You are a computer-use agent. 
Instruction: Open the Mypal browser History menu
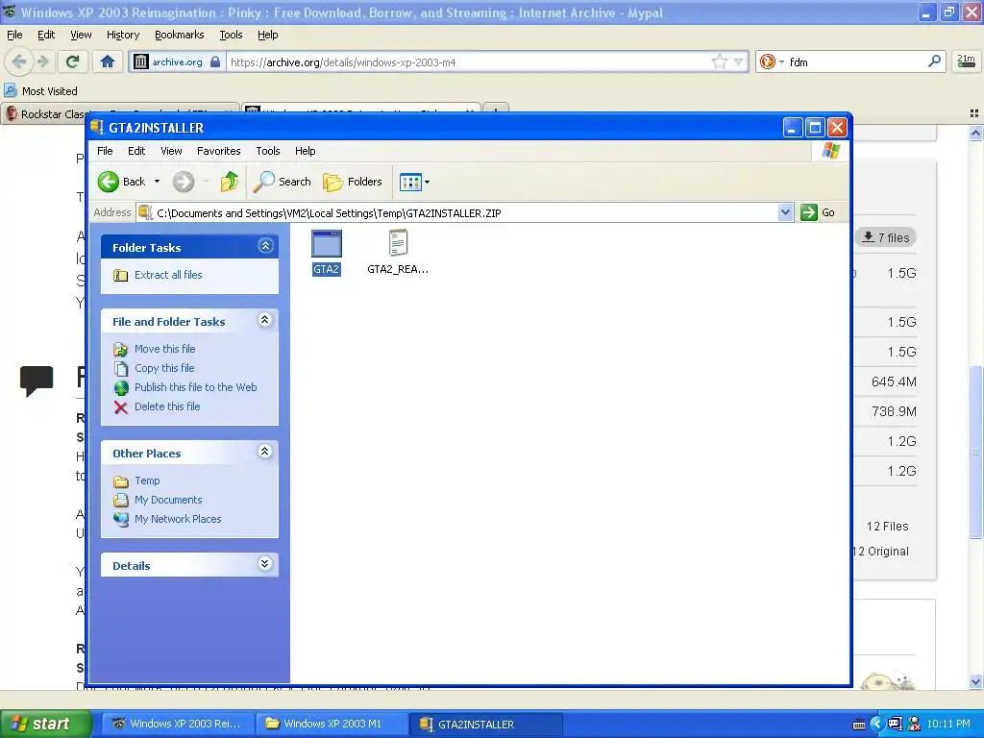(x=123, y=36)
